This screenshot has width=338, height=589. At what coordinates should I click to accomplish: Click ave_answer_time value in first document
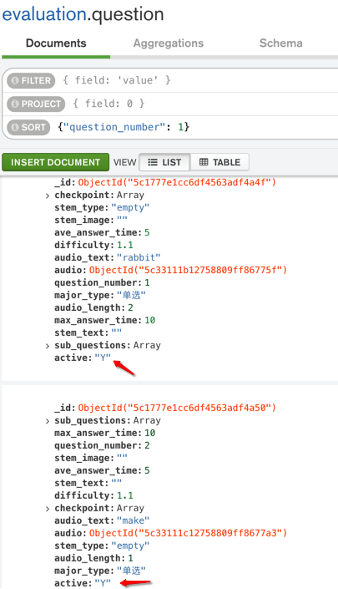[147, 232]
